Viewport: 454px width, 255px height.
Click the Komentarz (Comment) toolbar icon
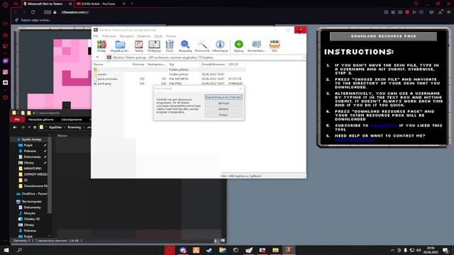257,46
